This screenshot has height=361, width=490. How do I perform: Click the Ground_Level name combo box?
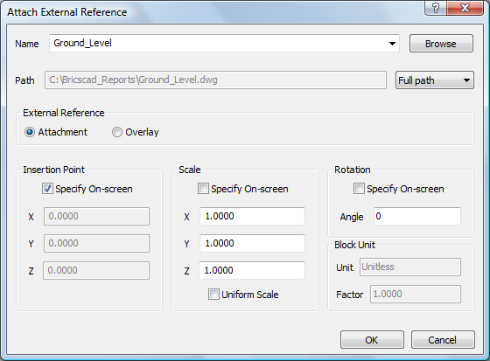click(x=224, y=44)
